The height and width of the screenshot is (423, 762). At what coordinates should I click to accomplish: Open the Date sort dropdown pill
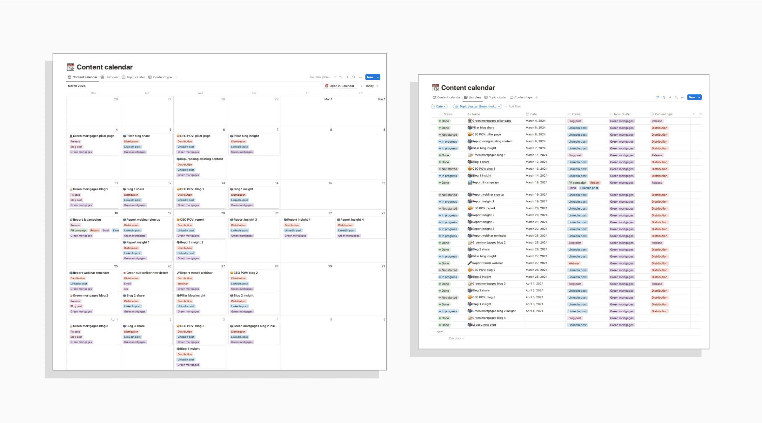pos(439,107)
